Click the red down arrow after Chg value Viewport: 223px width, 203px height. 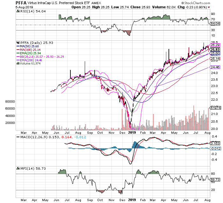(x=209, y=7)
